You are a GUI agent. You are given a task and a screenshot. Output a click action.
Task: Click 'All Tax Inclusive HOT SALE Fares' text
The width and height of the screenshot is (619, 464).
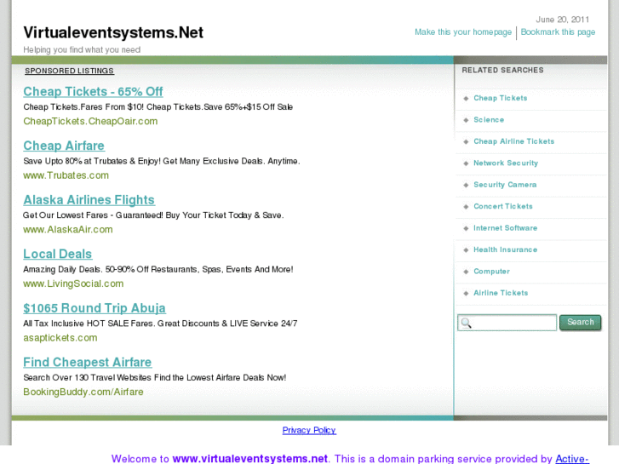tap(160, 324)
